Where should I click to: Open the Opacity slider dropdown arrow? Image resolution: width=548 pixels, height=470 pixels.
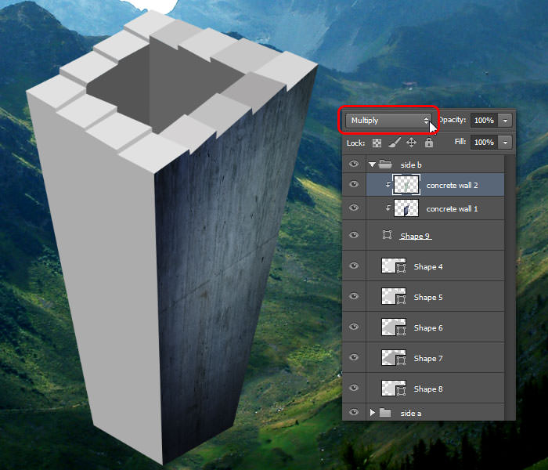pos(506,121)
